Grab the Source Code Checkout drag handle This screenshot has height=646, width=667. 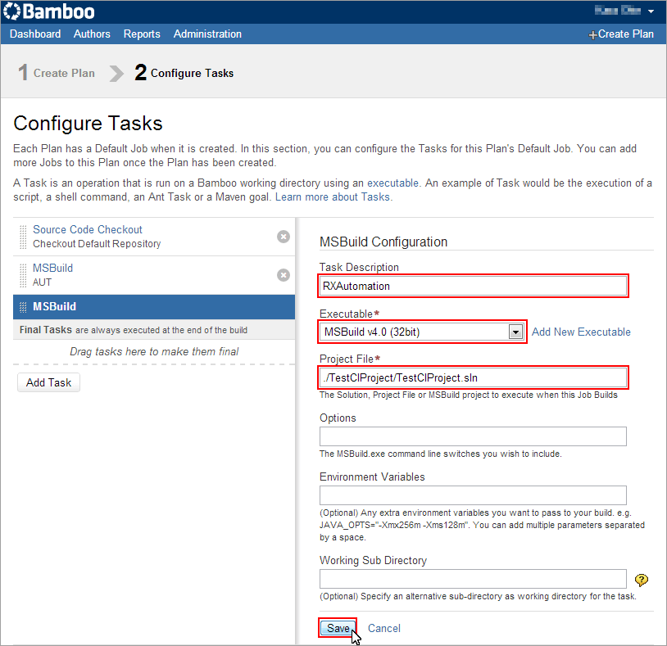[x=23, y=237]
